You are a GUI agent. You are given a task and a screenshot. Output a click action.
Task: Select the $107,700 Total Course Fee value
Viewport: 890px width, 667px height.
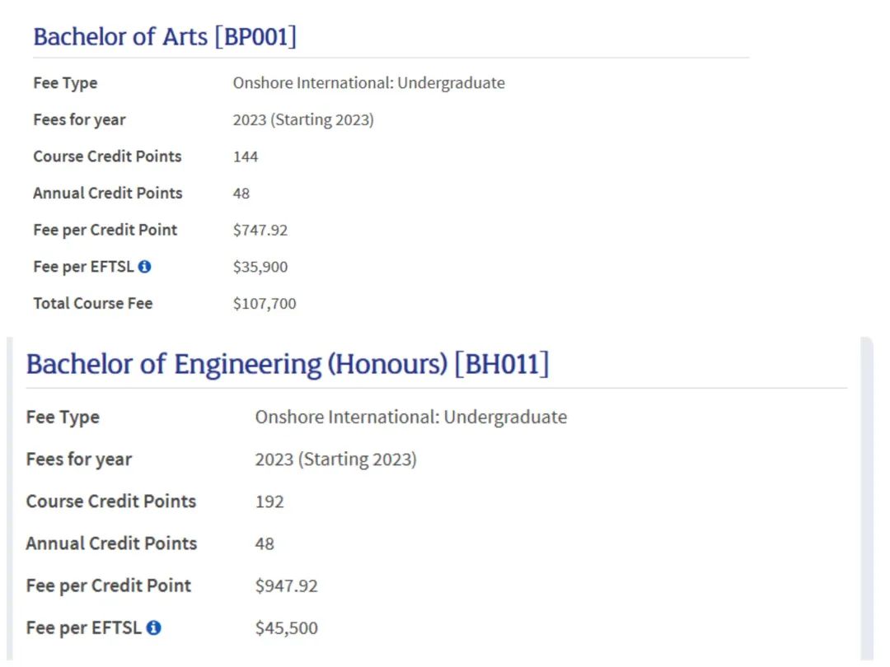265,304
